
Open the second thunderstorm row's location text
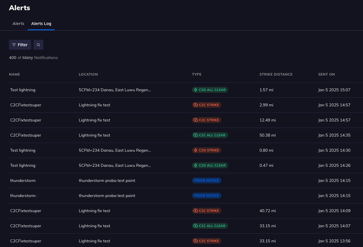pos(107,196)
